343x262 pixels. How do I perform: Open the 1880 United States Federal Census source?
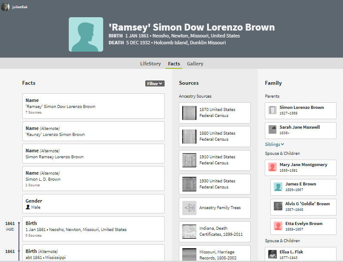pyautogui.click(x=214, y=136)
